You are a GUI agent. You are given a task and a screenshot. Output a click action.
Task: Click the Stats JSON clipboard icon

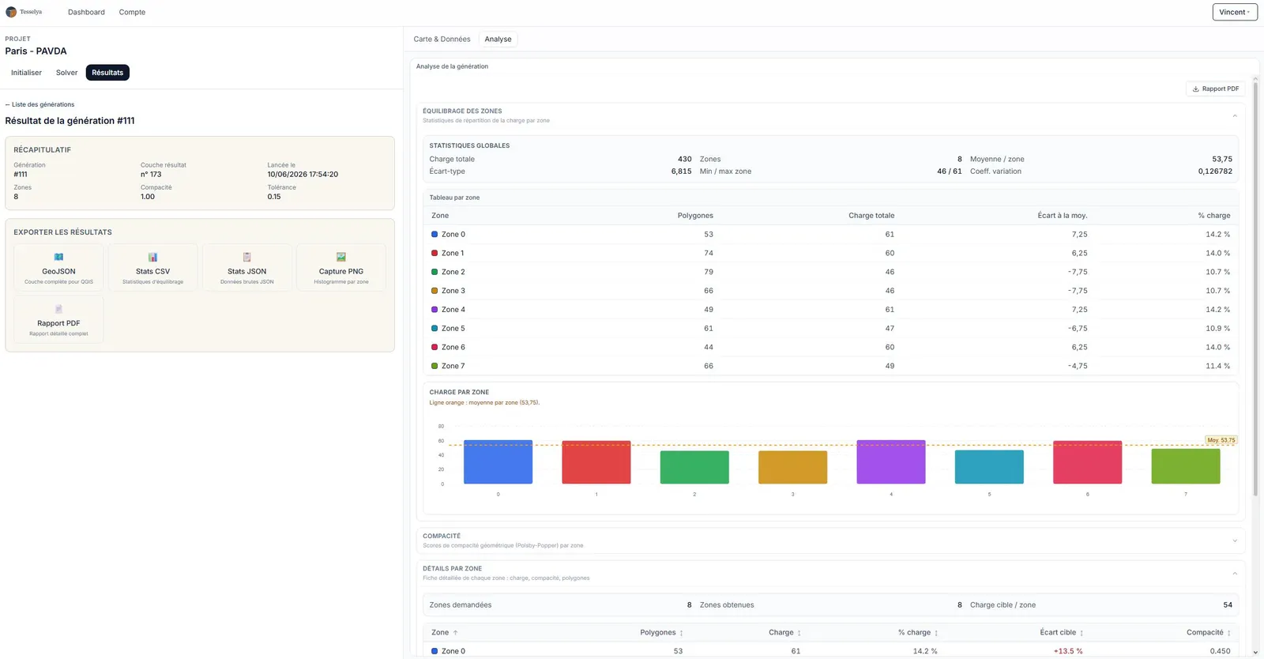[x=246, y=257]
